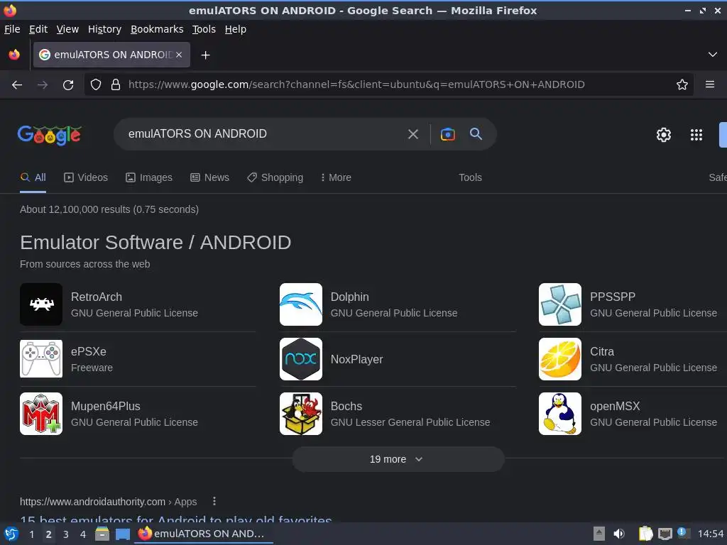This screenshot has height=545, width=727.
Task: Open the RetroArch link text
Action: click(x=97, y=297)
